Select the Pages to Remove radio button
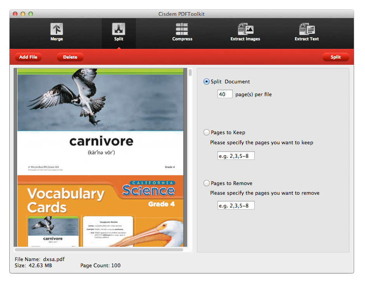365x282 pixels. click(207, 183)
